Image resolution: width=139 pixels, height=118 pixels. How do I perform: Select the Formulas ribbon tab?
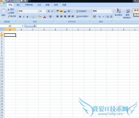tap(39, 5)
